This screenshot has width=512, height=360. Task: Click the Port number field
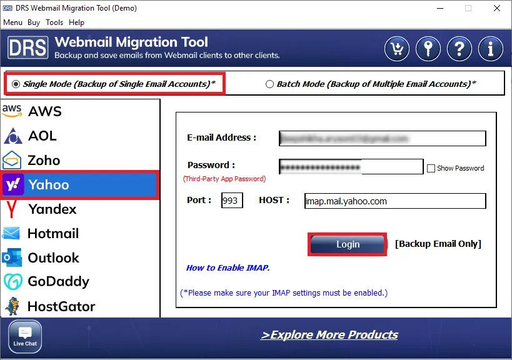232,200
